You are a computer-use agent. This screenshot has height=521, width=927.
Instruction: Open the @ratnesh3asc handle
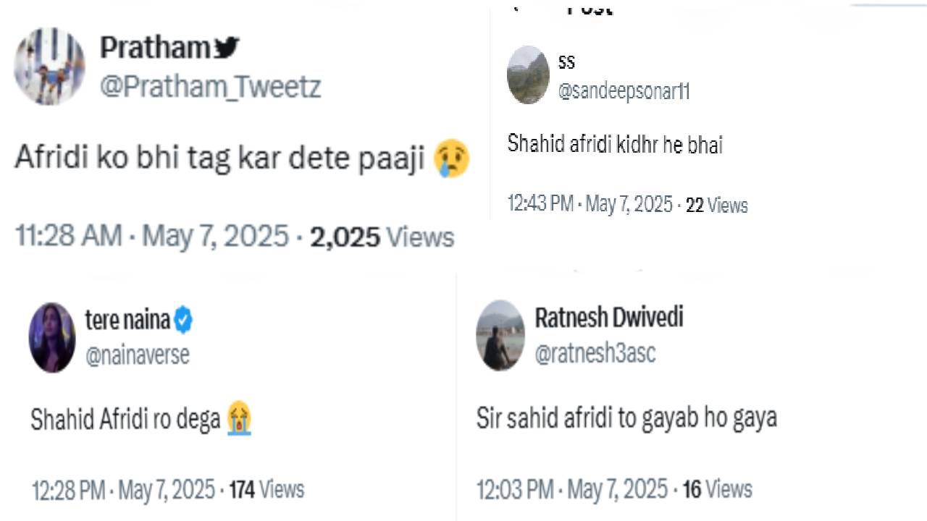(595, 353)
